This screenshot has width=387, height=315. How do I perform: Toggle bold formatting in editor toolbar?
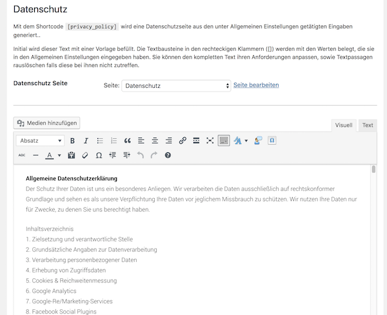pos(72,141)
